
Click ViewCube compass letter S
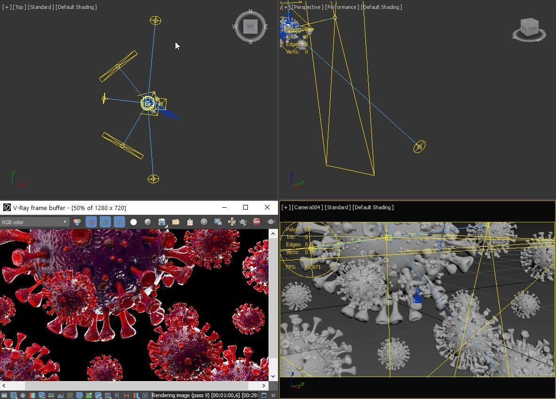tap(250, 42)
